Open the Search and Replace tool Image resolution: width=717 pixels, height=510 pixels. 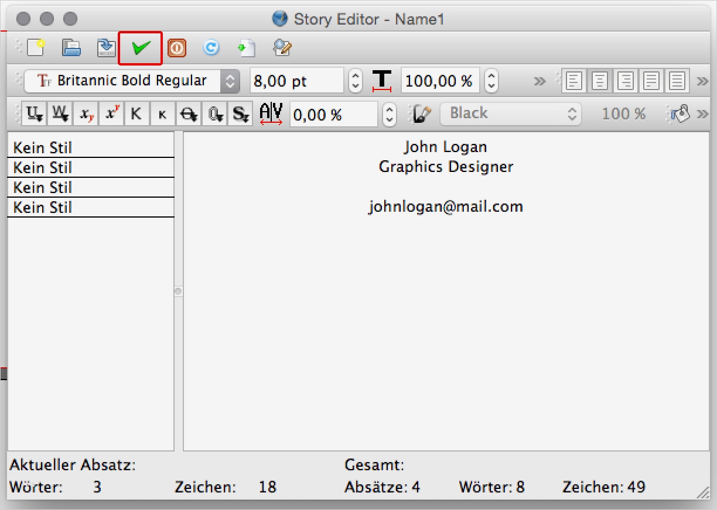coord(281,48)
